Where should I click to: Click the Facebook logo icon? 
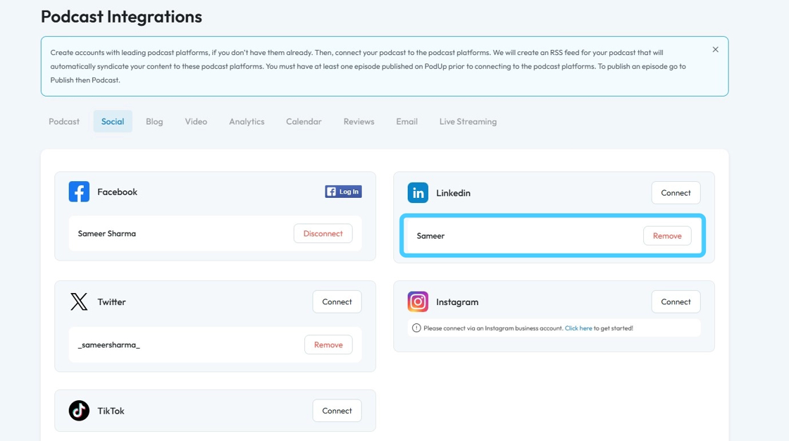tap(79, 192)
